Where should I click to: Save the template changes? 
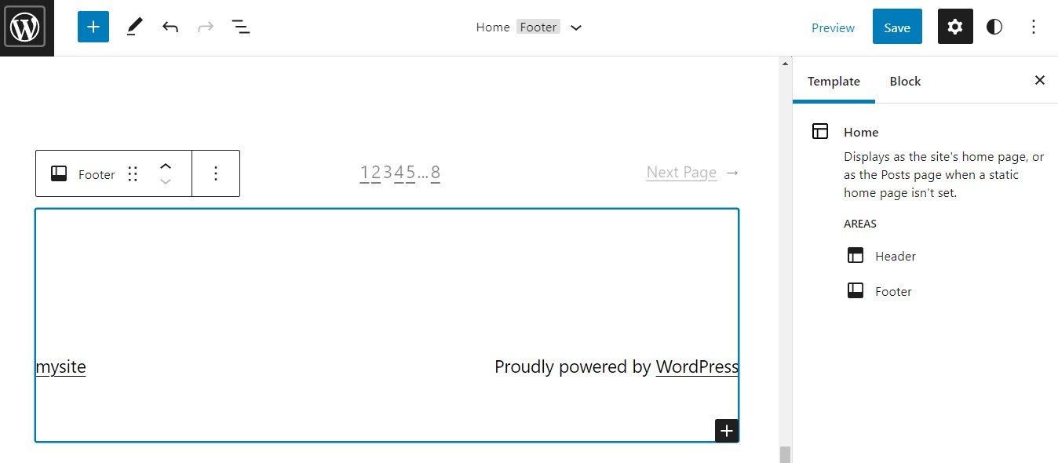pyautogui.click(x=897, y=27)
